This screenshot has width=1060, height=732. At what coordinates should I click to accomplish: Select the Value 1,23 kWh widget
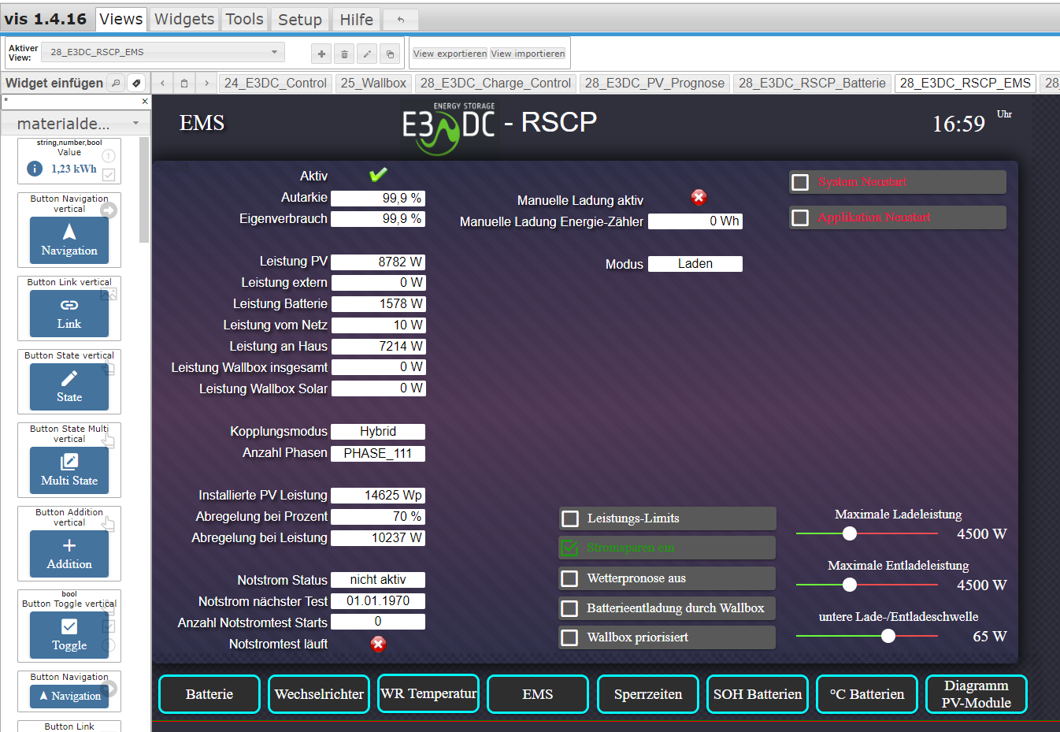(69, 161)
